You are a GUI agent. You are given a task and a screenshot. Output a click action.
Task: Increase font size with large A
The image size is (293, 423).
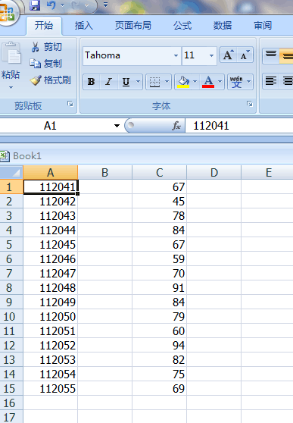[229, 55]
